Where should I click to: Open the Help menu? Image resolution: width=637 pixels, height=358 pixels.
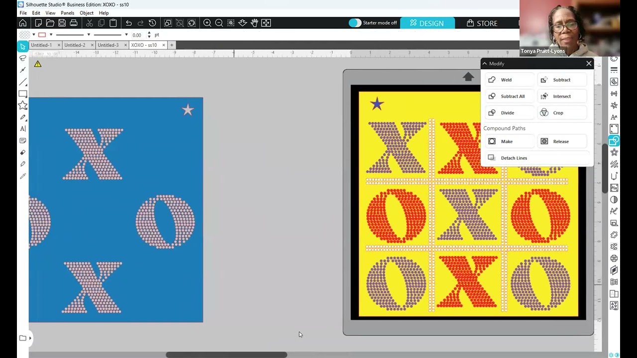pyautogui.click(x=104, y=13)
